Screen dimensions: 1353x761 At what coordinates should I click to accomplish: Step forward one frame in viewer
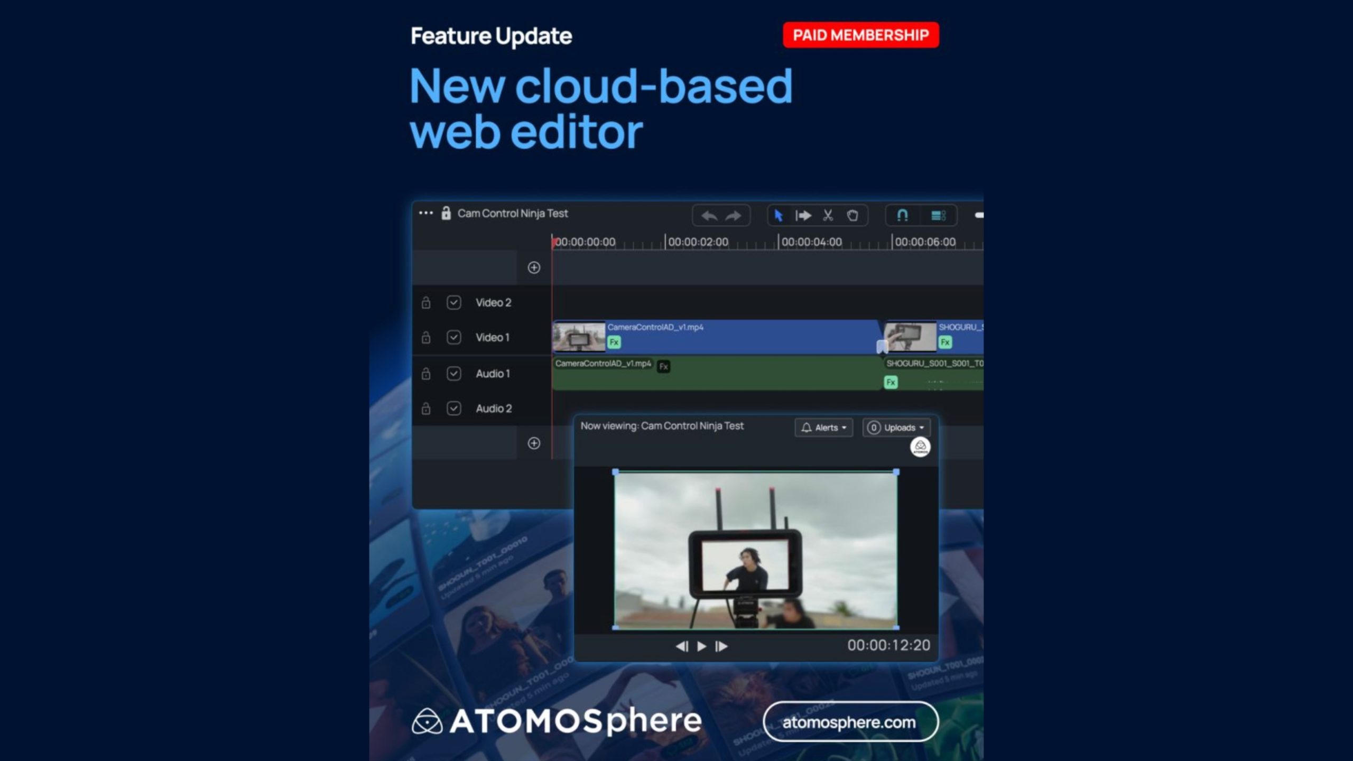click(x=721, y=646)
